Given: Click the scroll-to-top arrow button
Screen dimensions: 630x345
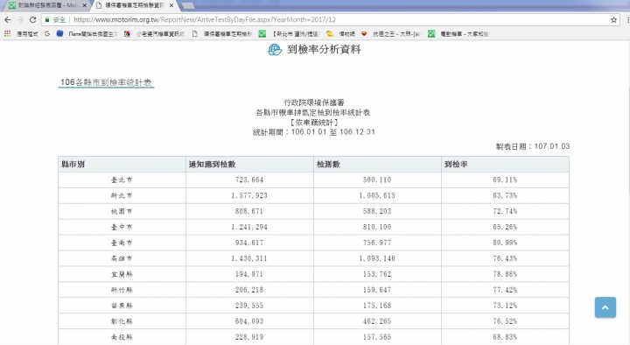Looking at the screenshot, I should (x=605, y=307).
